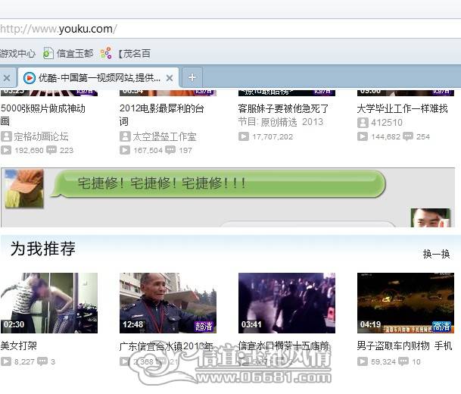Screen dimensions: 461x394
Task: Open a new tab with the plus button
Action: (192, 77)
